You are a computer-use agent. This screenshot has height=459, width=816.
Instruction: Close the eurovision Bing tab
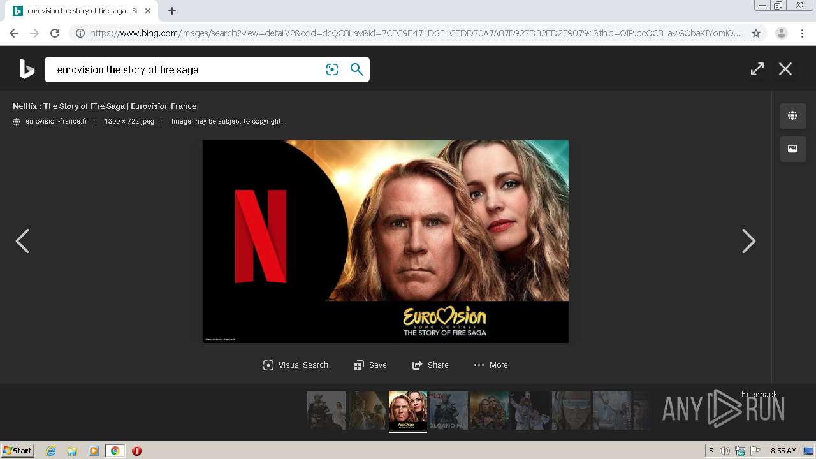click(x=147, y=11)
